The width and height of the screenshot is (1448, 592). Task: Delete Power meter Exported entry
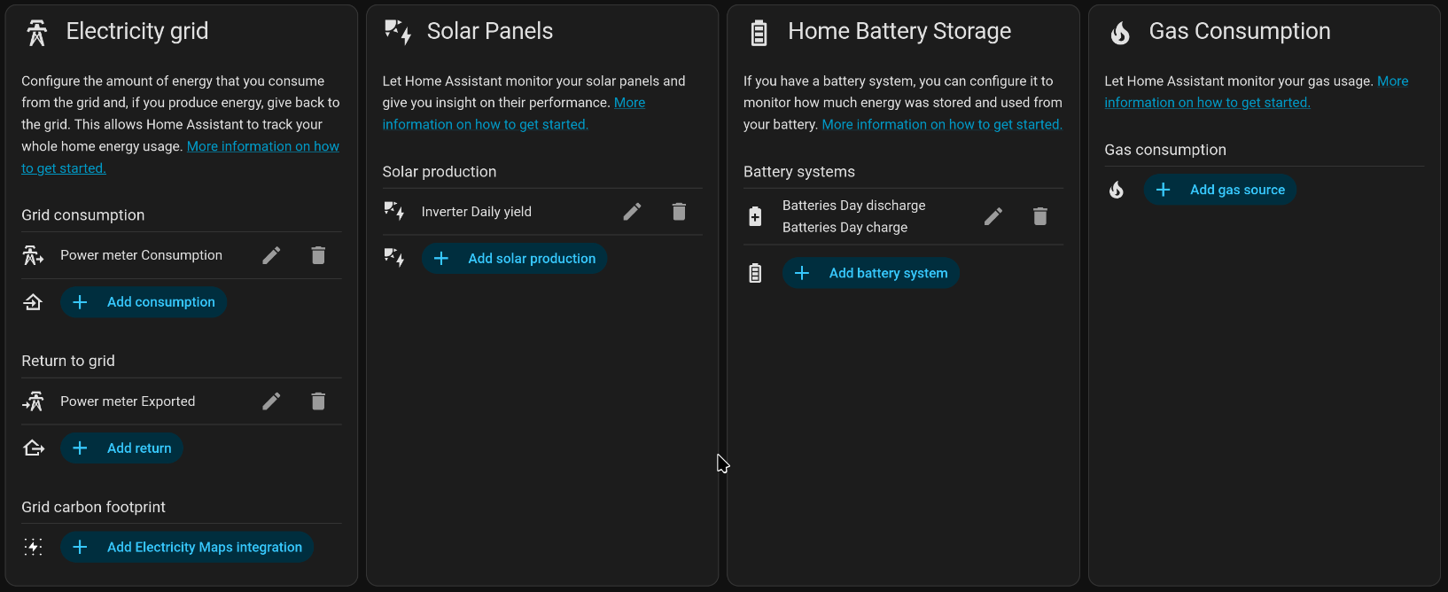click(318, 401)
